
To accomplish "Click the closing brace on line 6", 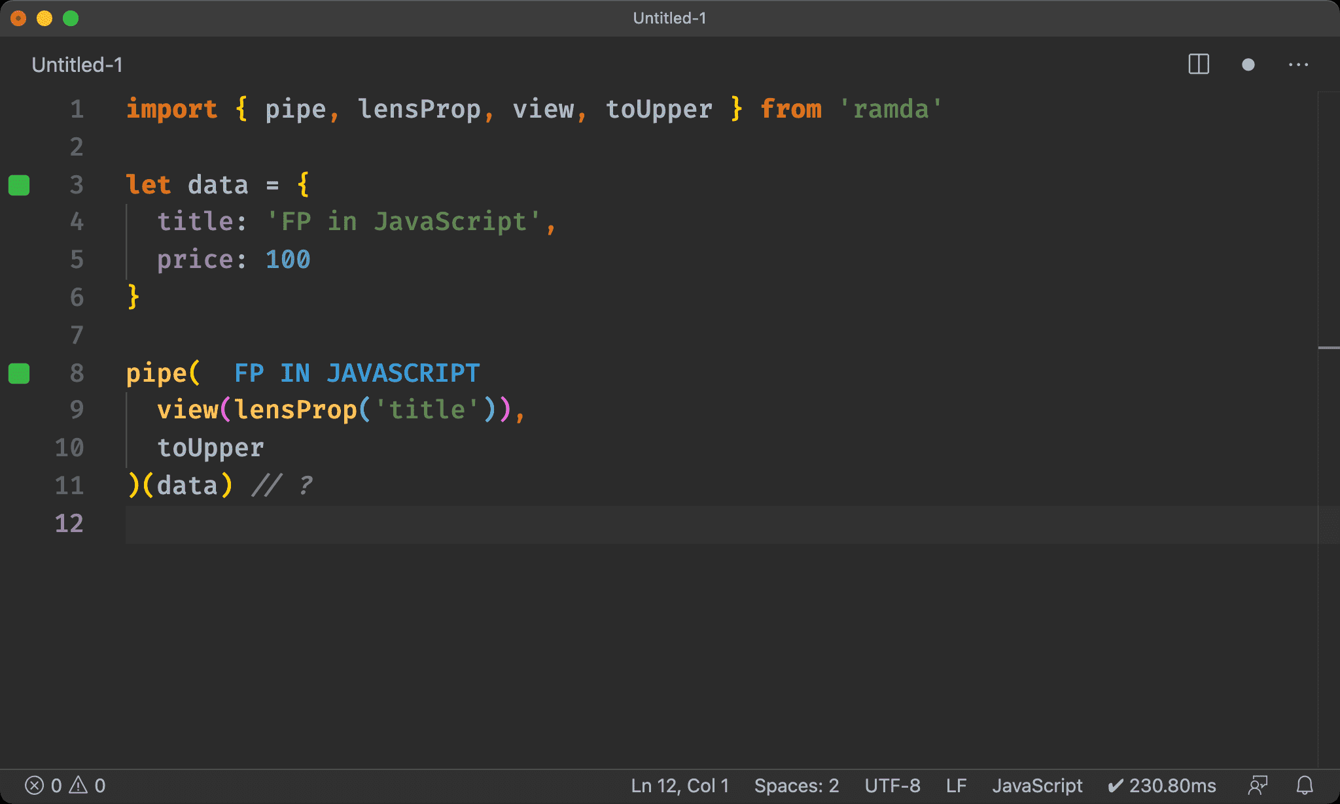I will [133, 297].
